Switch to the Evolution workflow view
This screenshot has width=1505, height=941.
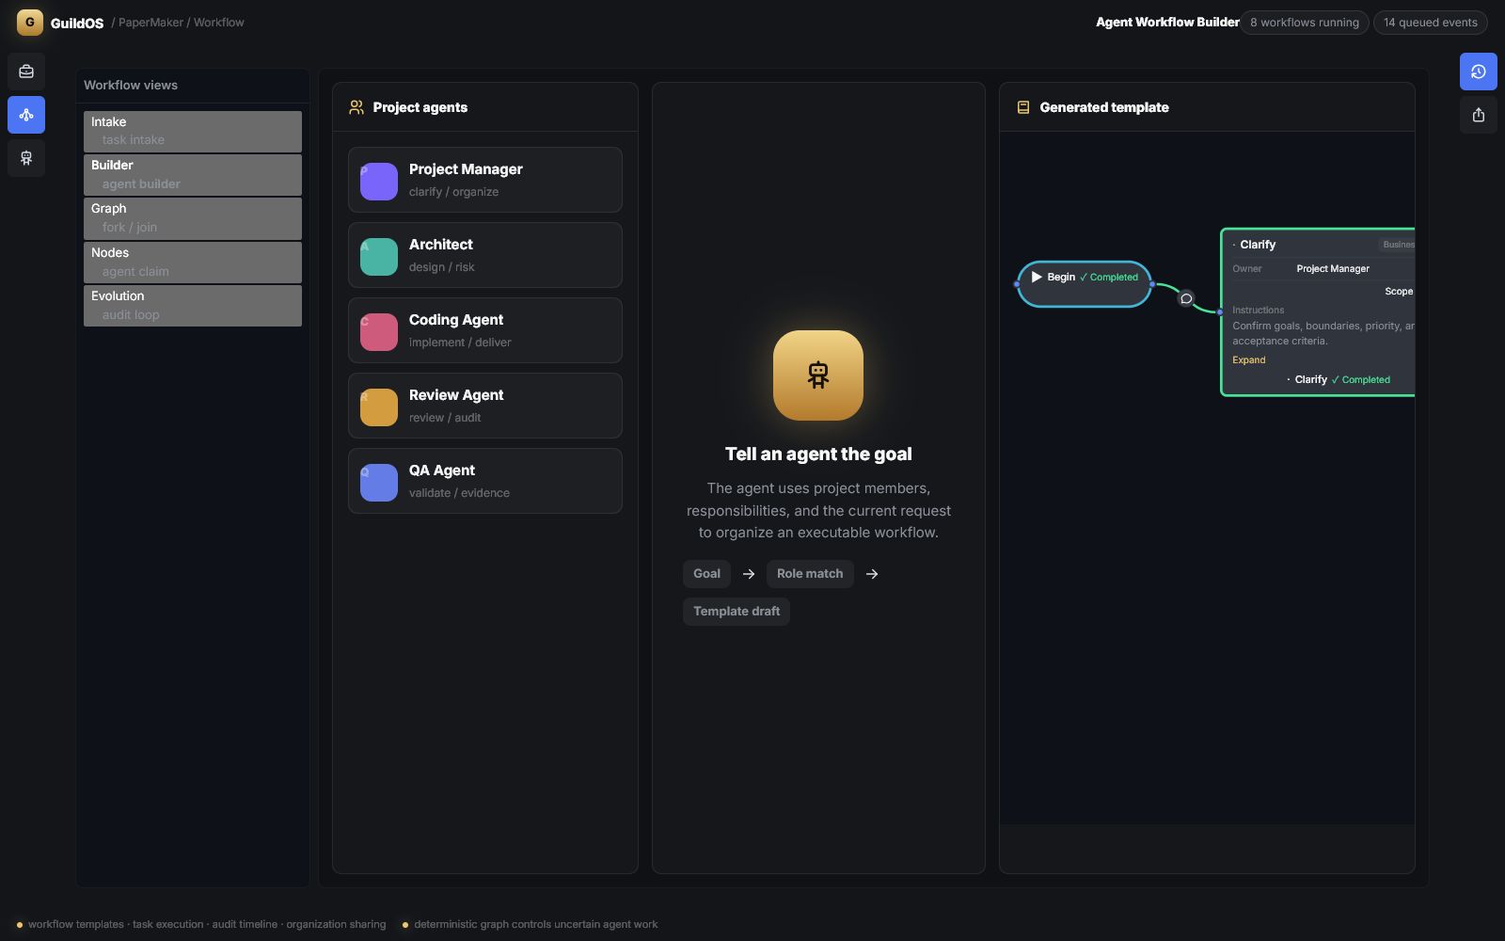click(x=193, y=306)
